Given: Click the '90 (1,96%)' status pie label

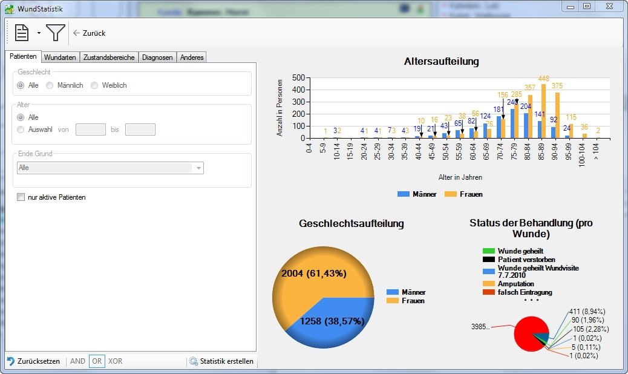Looking at the screenshot, I should coord(587,320).
